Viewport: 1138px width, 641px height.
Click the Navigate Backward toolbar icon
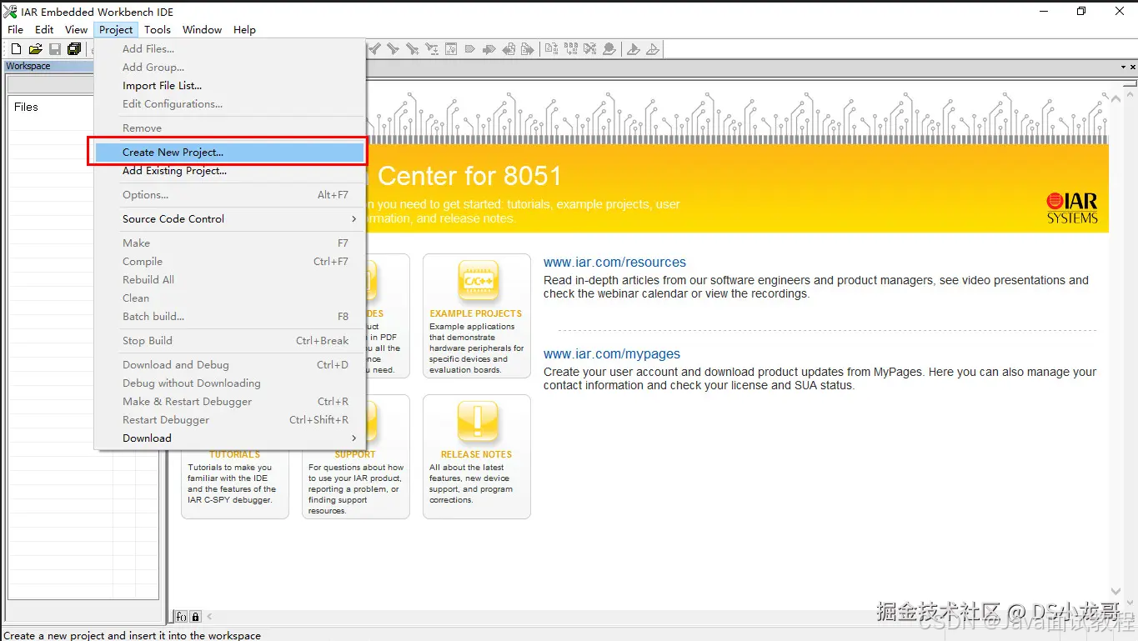(509, 49)
